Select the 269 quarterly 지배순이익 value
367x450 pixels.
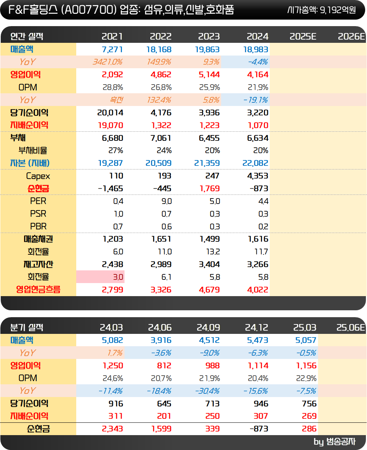(x=309, y=416)
